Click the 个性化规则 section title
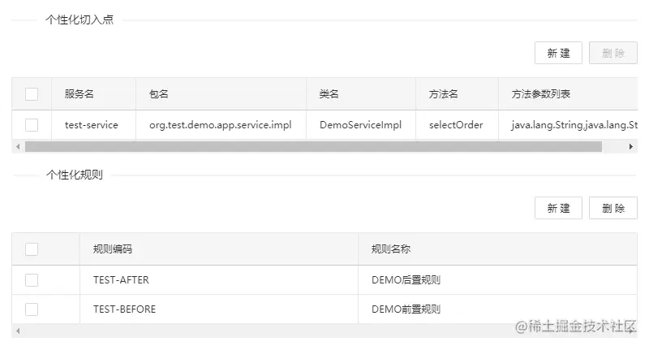This screenshot has height=346, width=649. (75, 175)
